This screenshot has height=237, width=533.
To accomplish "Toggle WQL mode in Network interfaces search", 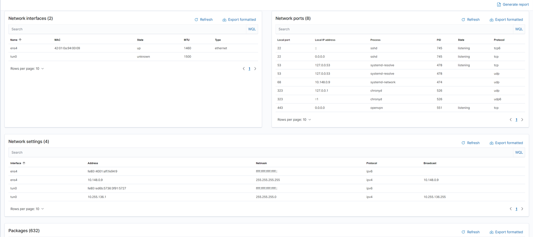I will click(x=252, y=29).
